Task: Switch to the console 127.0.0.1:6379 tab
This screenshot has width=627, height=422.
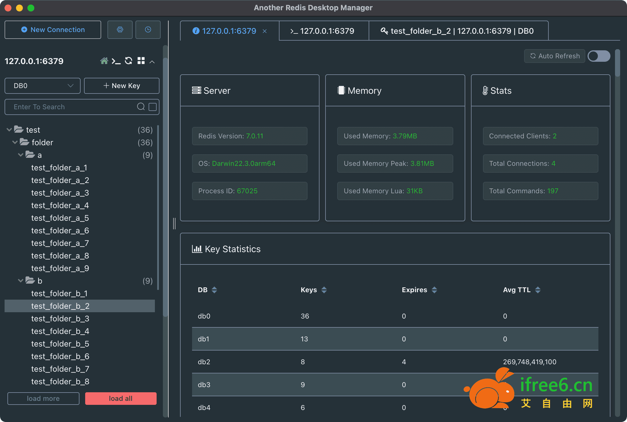Action: click(323, 31)
